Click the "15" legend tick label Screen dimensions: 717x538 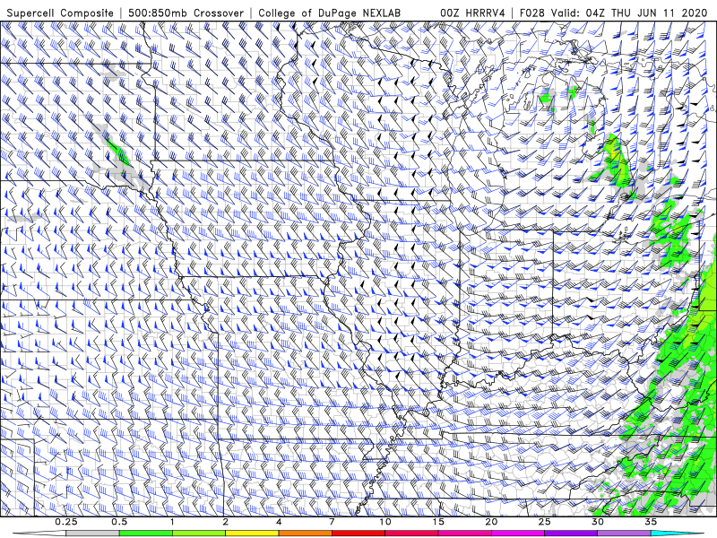pos(438,522)
